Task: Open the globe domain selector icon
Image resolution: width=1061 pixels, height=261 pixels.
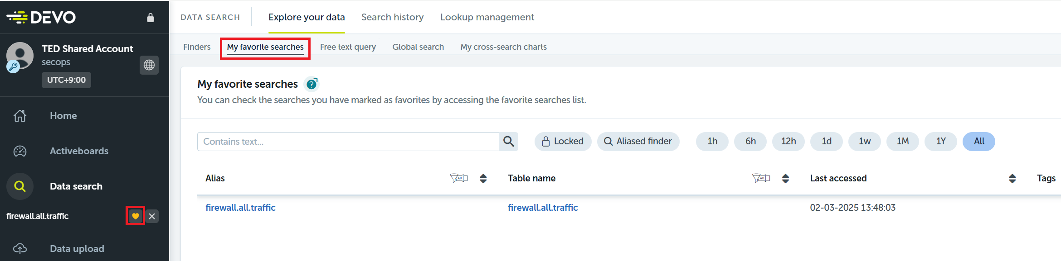Action: [149, 65]
